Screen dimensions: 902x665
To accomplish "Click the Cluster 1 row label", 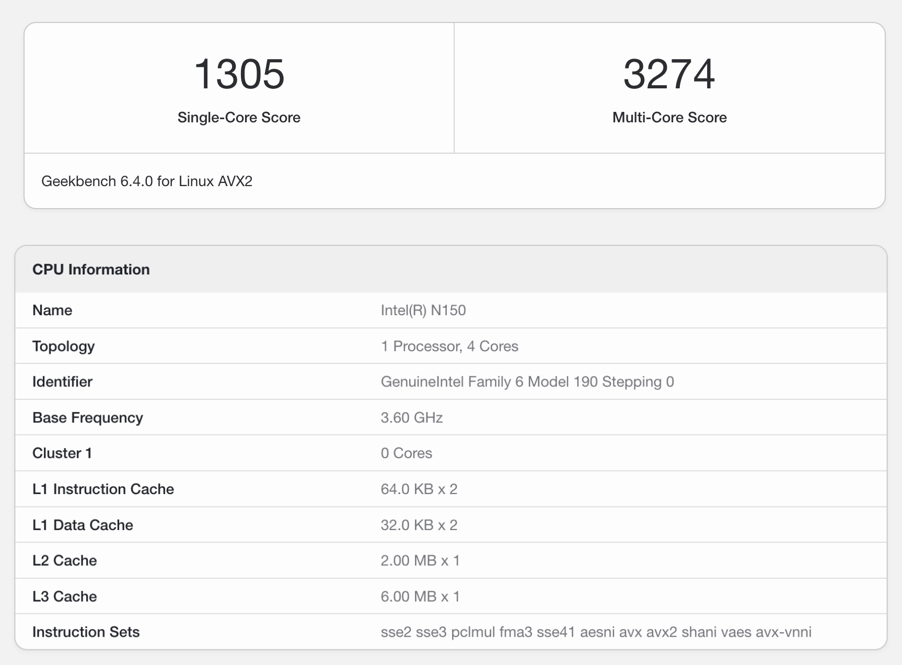I will click(x=62, y=453).
